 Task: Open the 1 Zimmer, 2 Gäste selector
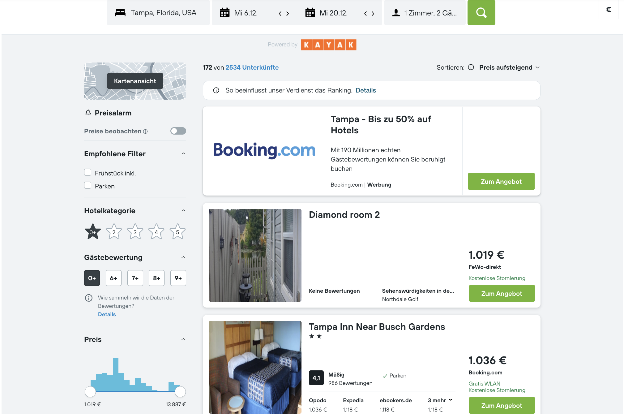[425, 13]
